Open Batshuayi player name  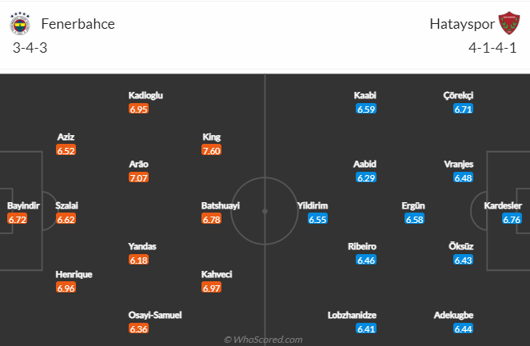pos(221,205)
